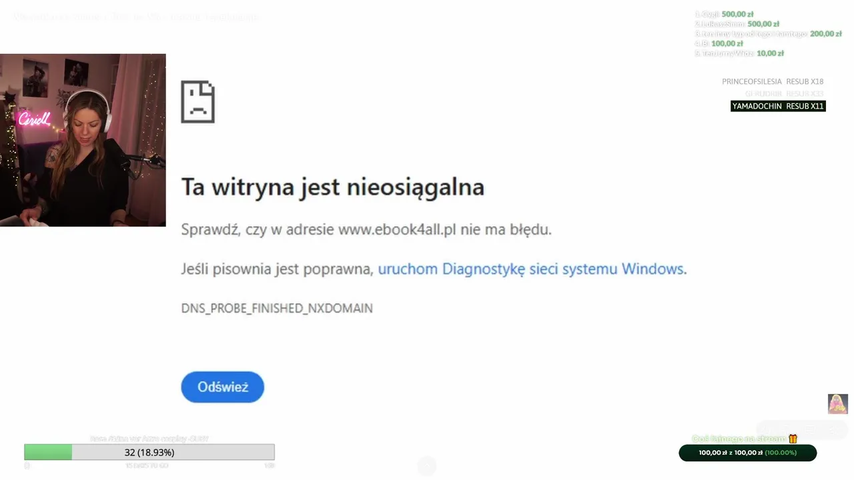Click the 100,00 zł donation goal bar
Viewport: 854px width, 480px height.
pyautogui.click(x=747, y=453)
